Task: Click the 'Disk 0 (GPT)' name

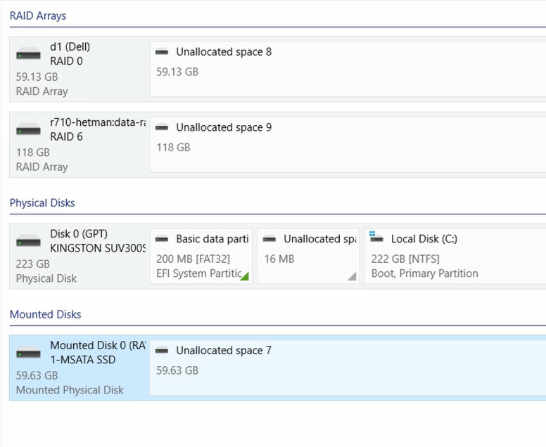Action: tap(79, 234)
